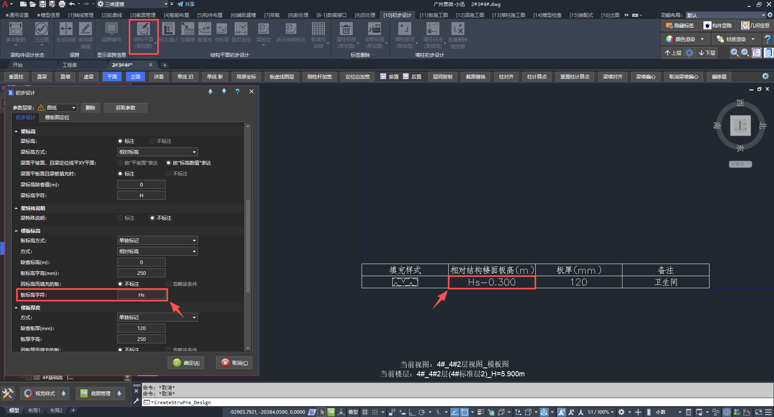This screenshot has width=774, height=417.
Task: Click the 取消(C) button
Action: pyautogui.click(x=234, y=363)
